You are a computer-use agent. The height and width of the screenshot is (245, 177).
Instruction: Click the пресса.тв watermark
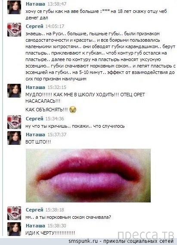coord(146,235)
